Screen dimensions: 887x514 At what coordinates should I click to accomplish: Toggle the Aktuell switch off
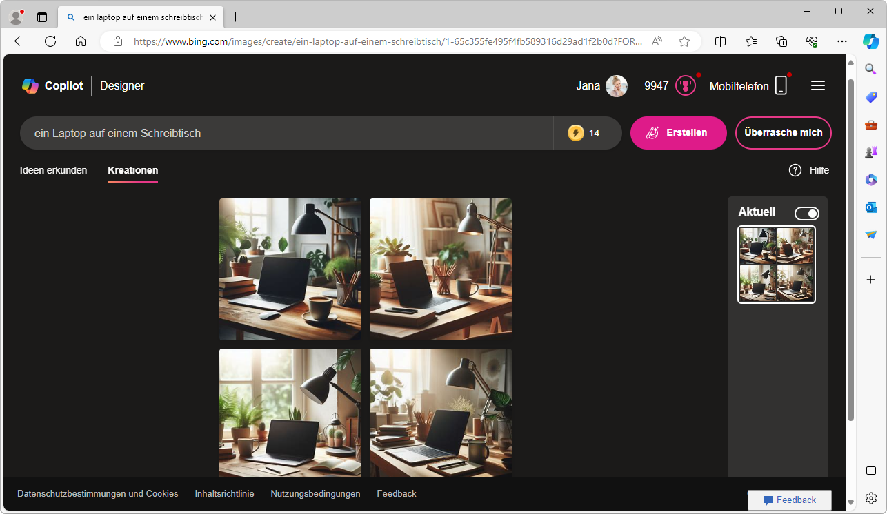[x=806, y=214]
